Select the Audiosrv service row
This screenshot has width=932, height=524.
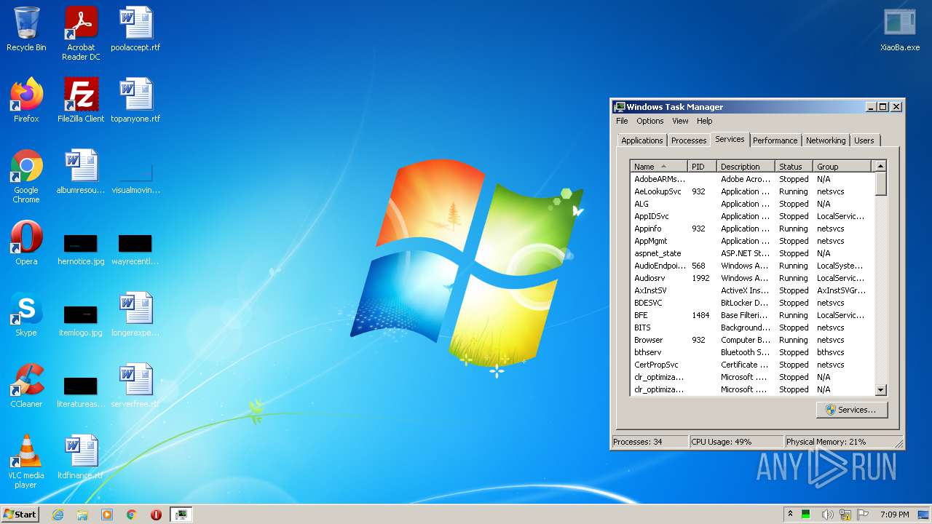752,278
